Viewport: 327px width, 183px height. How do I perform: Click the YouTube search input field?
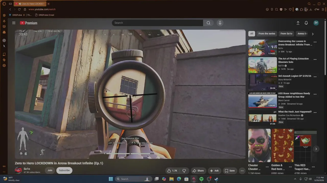click(x=158, y=23)
